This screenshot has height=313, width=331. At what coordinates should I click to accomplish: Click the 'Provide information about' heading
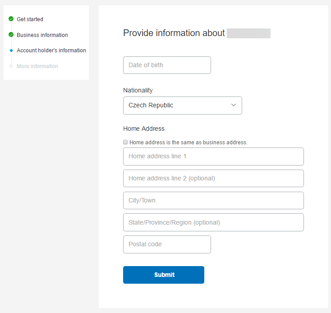click(174, 33)
